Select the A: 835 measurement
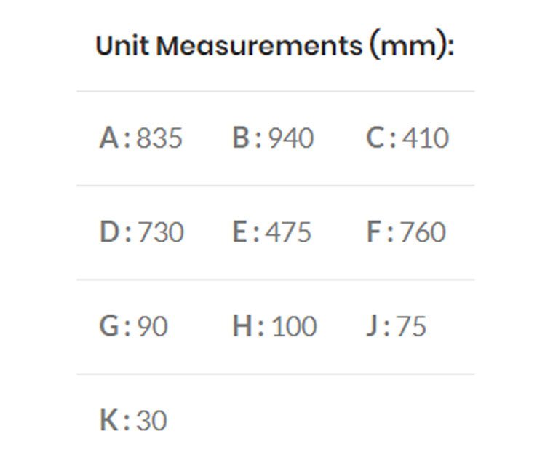Screen dimensions: 553x466 click(x=141, y=138)
